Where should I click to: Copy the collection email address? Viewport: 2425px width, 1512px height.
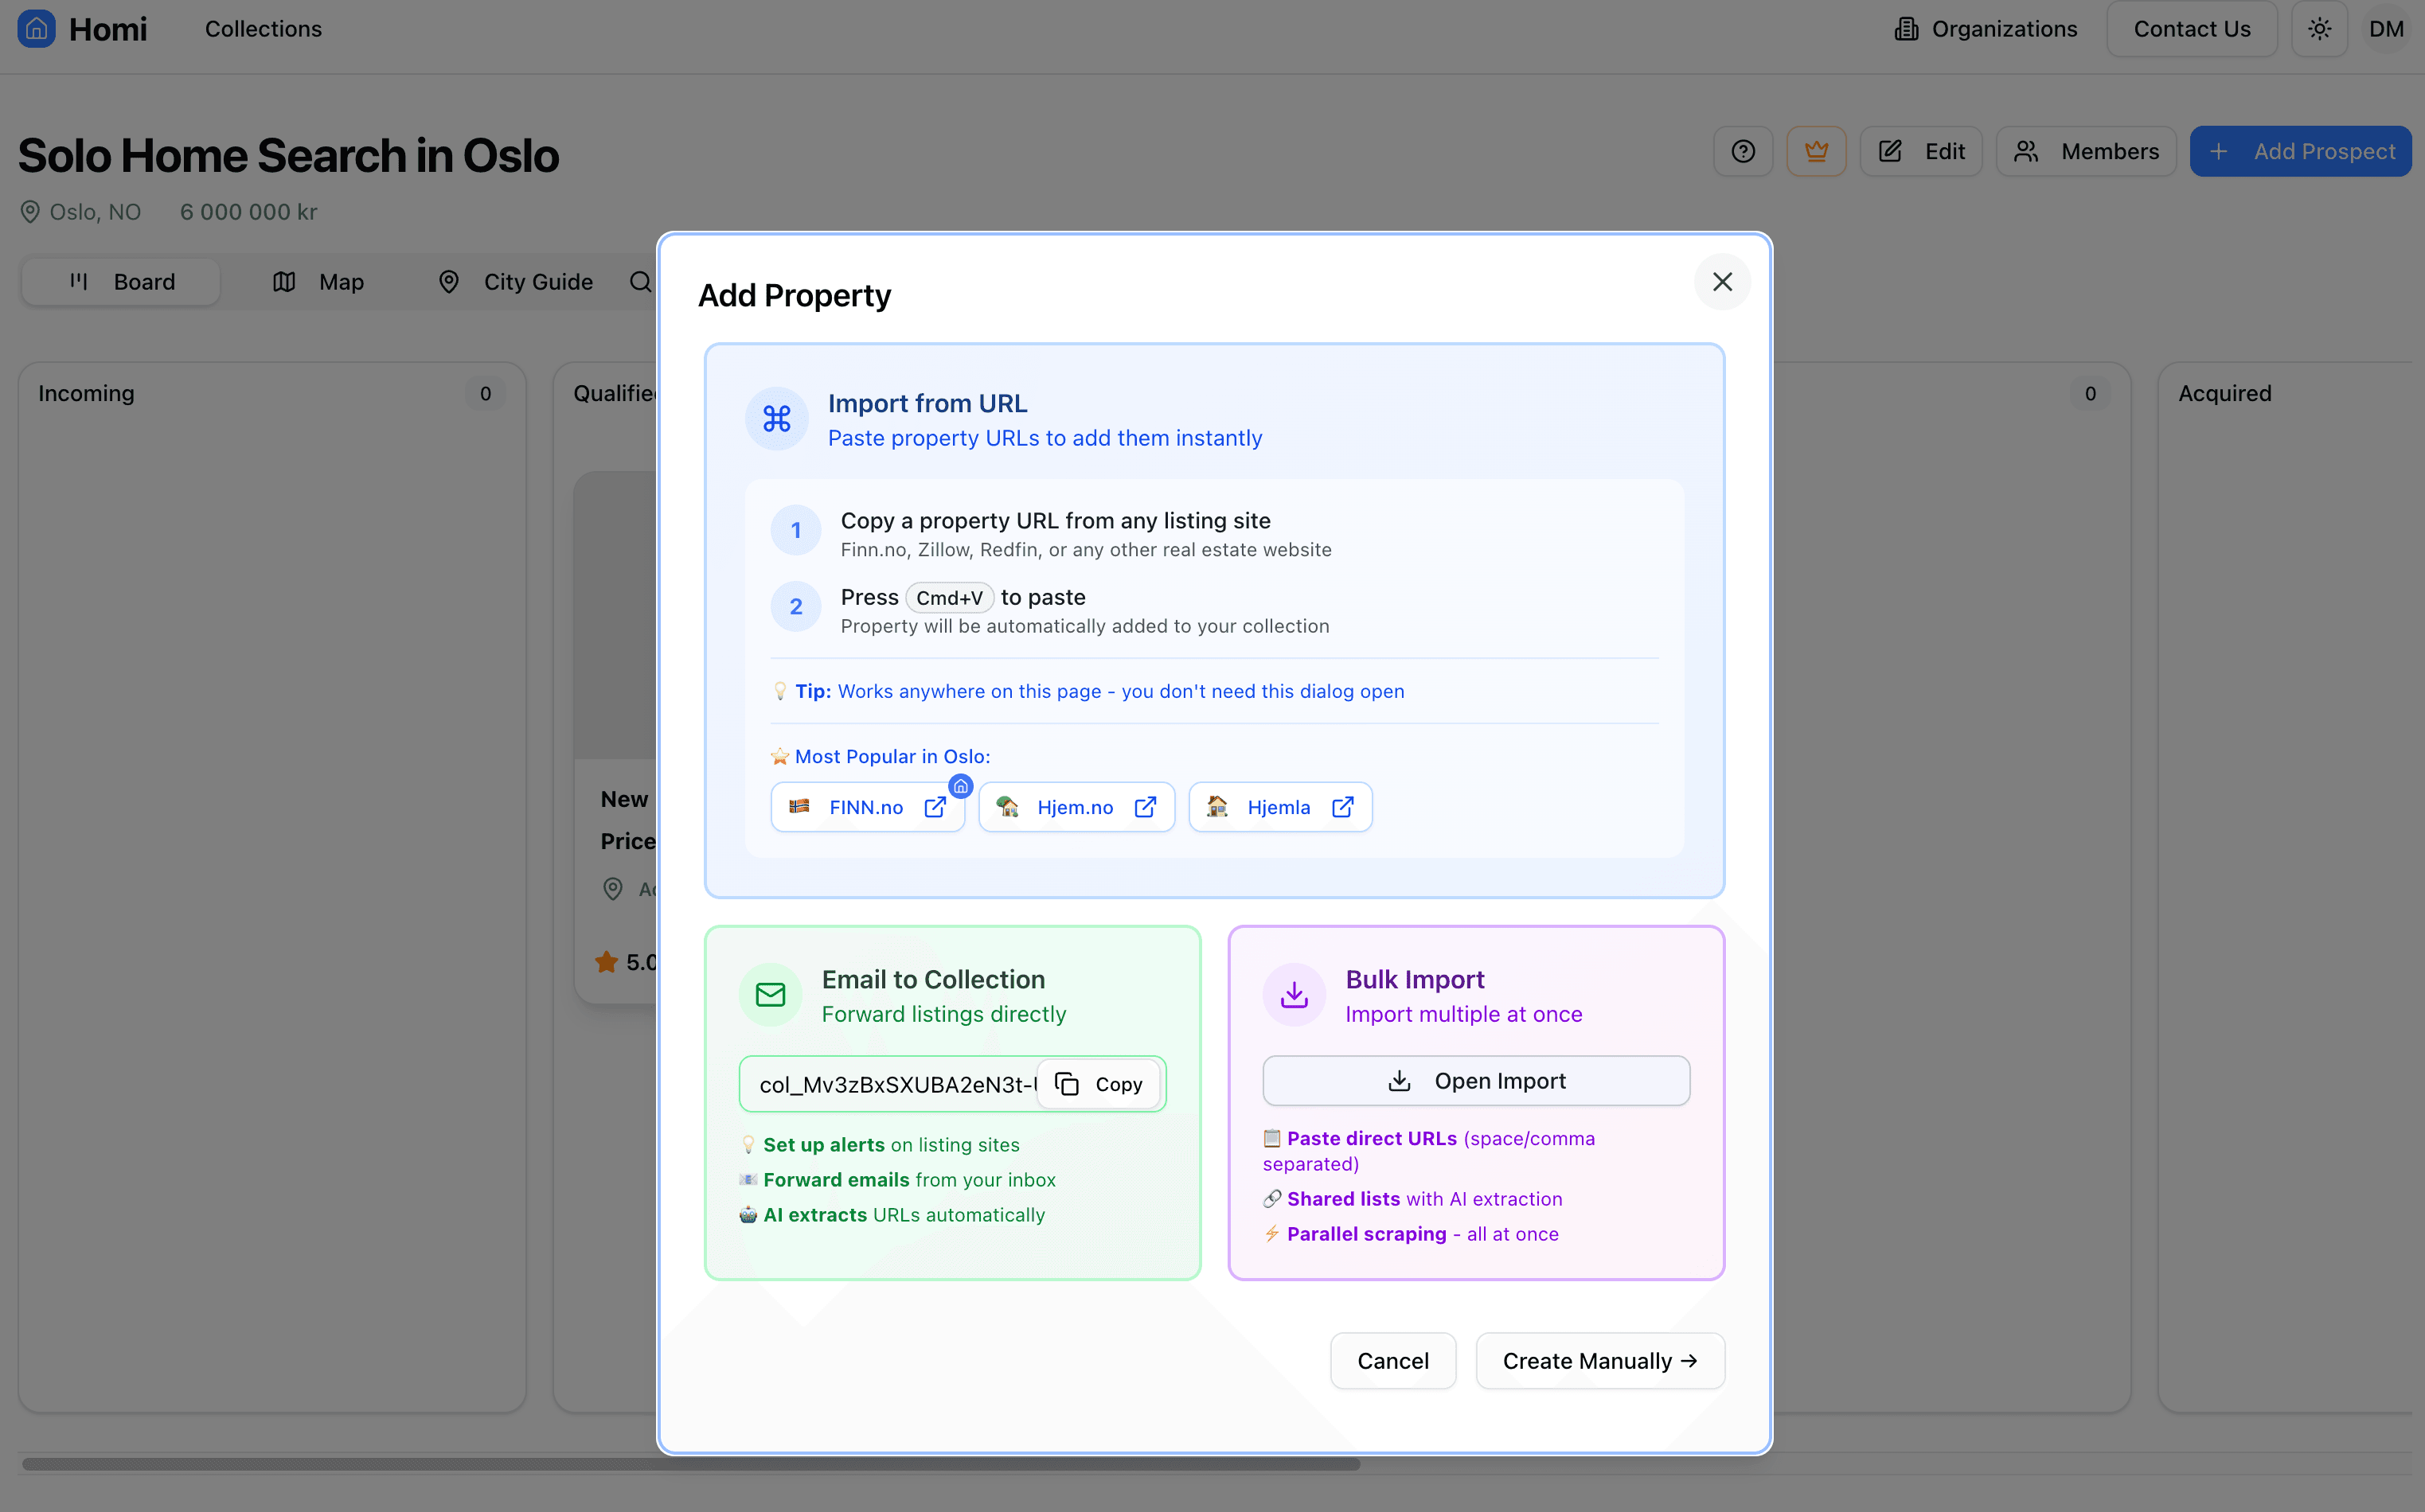(x=1099, y=1084)
